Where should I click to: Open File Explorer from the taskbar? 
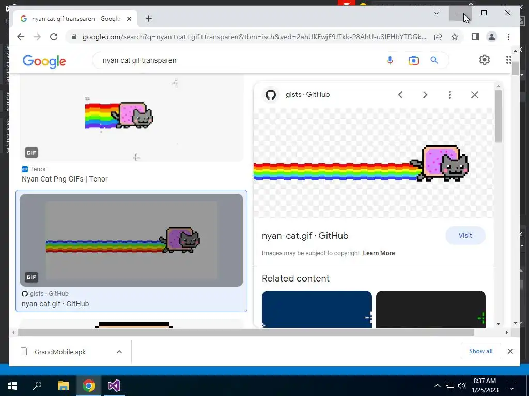63,386
